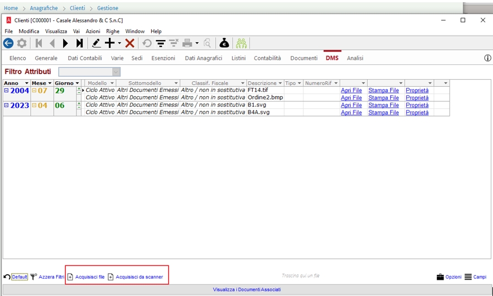Click the Campi label
This screenshot has height=296, width=493.
pos(480,277)
